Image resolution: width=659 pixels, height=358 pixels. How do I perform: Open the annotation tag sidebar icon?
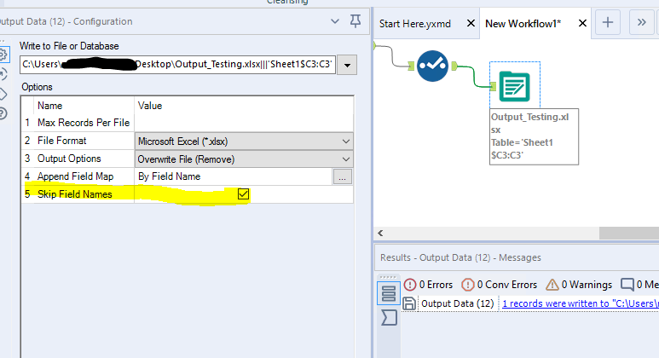(3, 94)
